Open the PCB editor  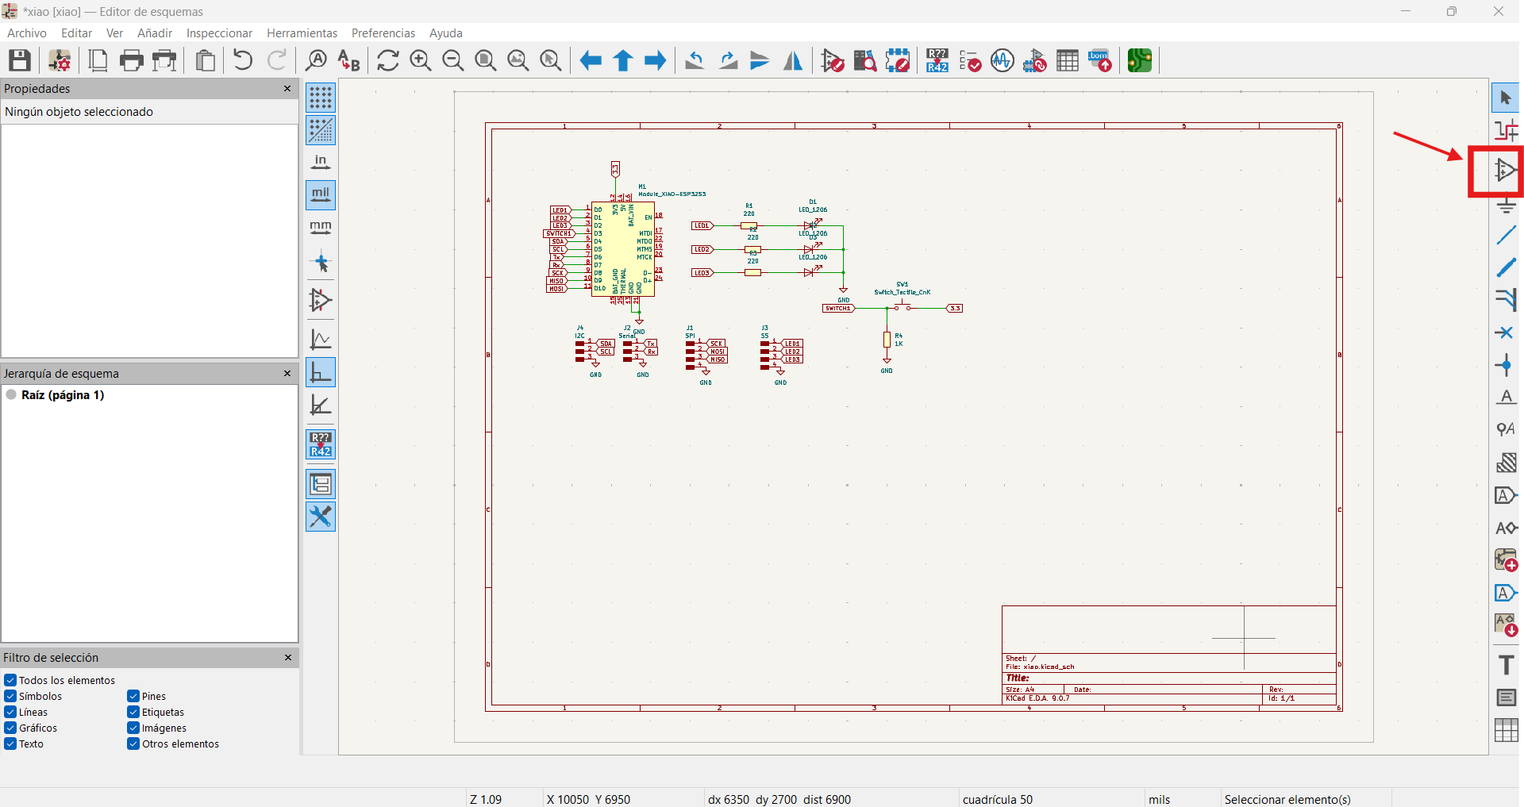point(1140,60)
